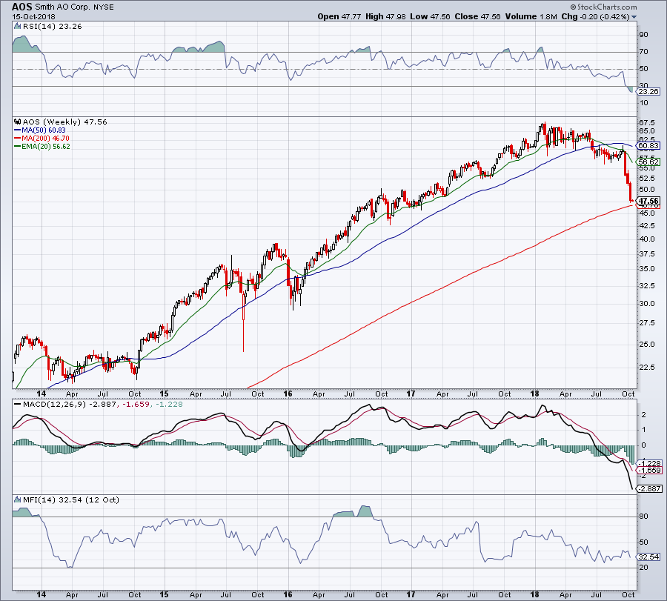This screenshot has width=667, height=601.
Task: Click the 'Smith AO Corp. NYSE' title
Action: tap(74, 7)
